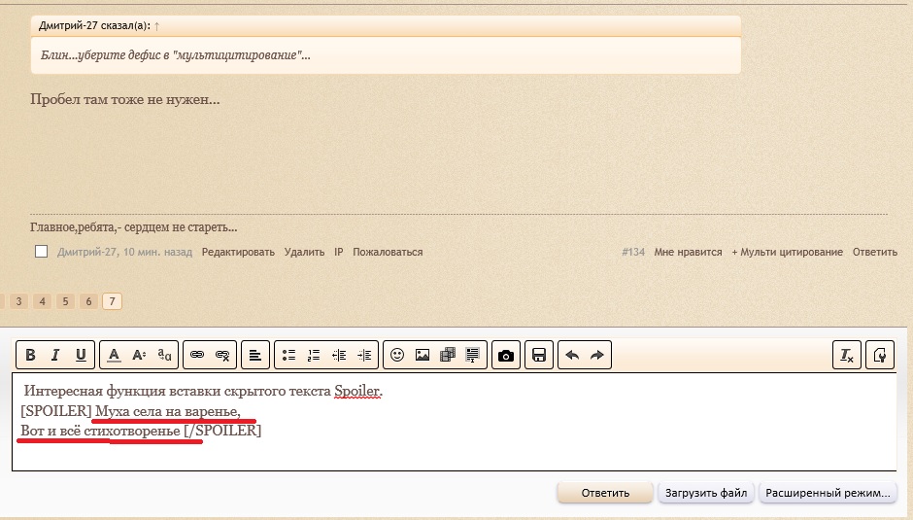Select current page 7
This screenshot has height=520, width=913.
coord(112,301)
